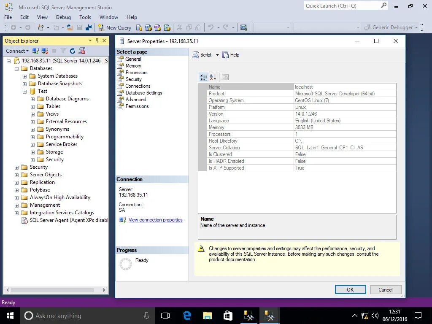432x324 pixels.
Task: Select the Advanced page
Action: (x=136, y=100)
